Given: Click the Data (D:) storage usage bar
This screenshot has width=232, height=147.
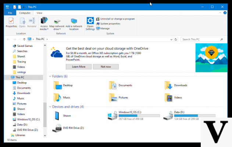Looking at the screenshot, I should [194, 116].
